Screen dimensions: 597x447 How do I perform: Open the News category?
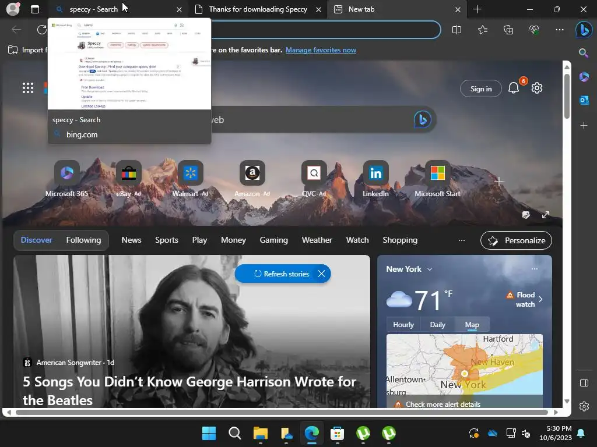[131, 240]
